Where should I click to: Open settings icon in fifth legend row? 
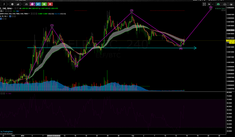[3, 19]
